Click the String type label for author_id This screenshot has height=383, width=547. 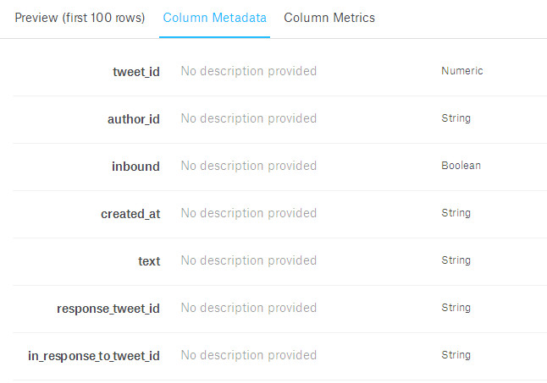[x=456, y=118]
